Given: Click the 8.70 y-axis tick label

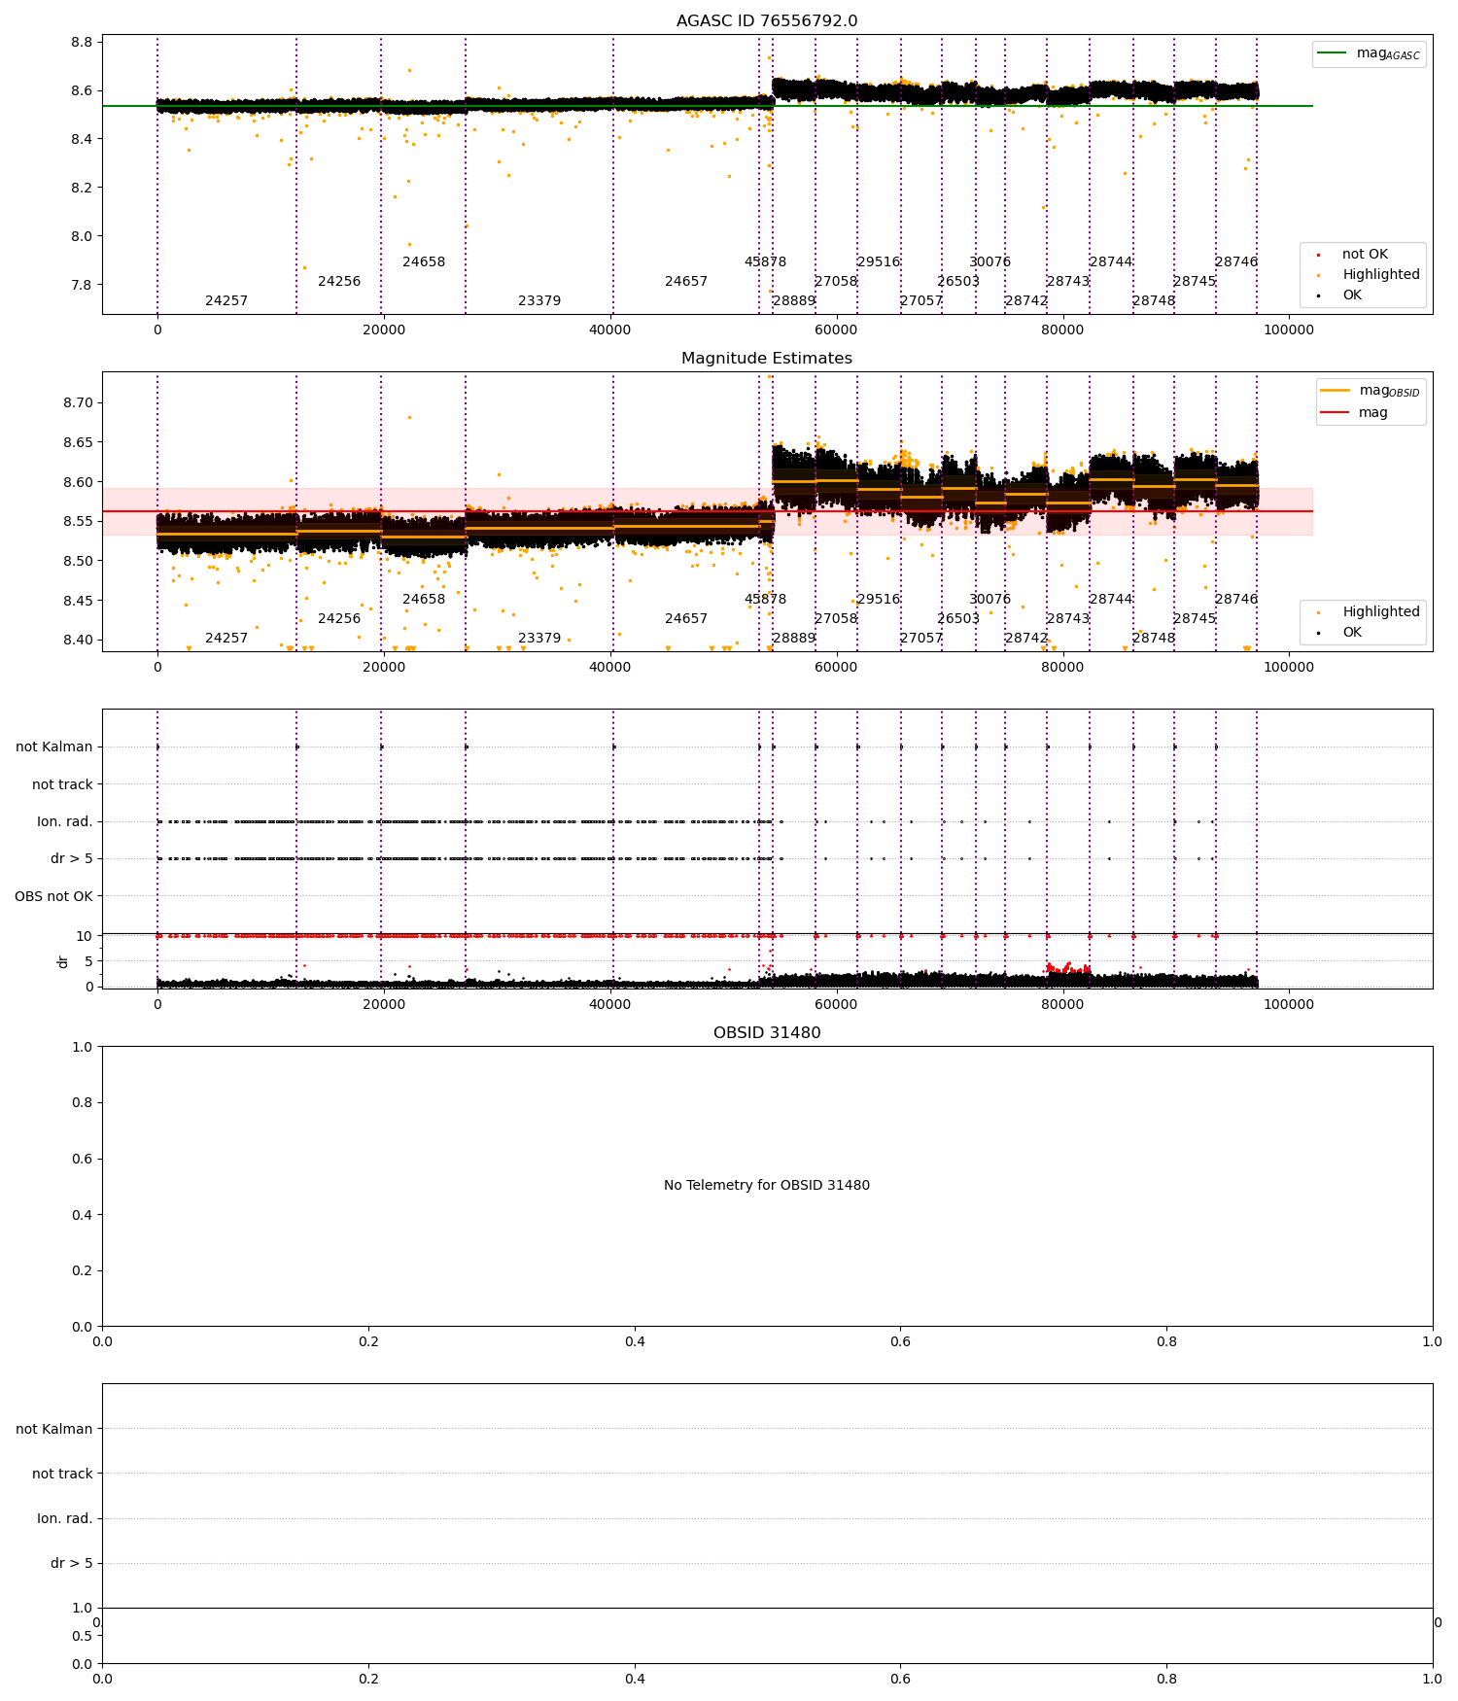Looking at the screenshot, I should coord(78,403).
